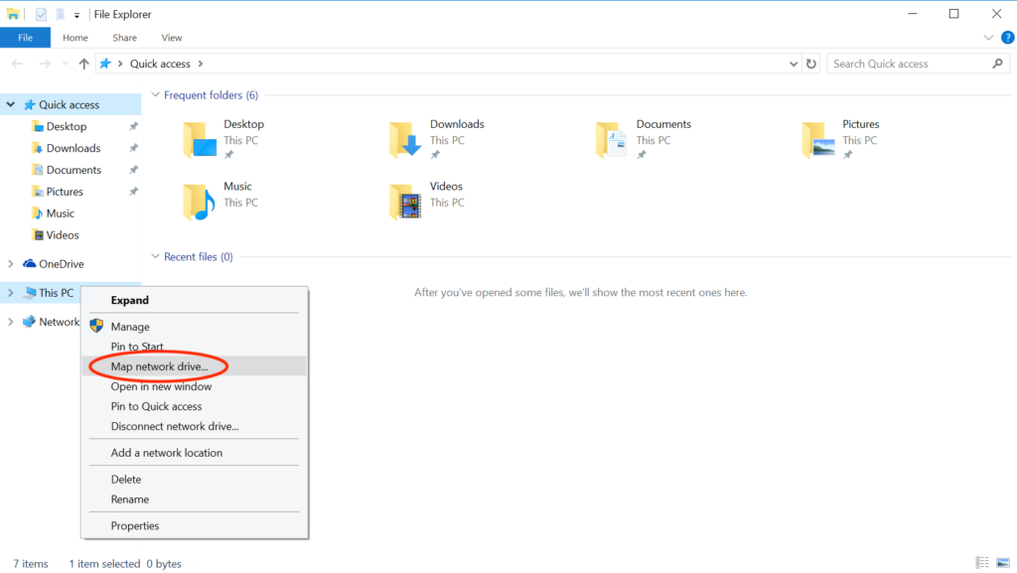The image size is (1017, 573).
Task: Click the This PC computer icon in sidebar
Action: [x=30, y=293]
